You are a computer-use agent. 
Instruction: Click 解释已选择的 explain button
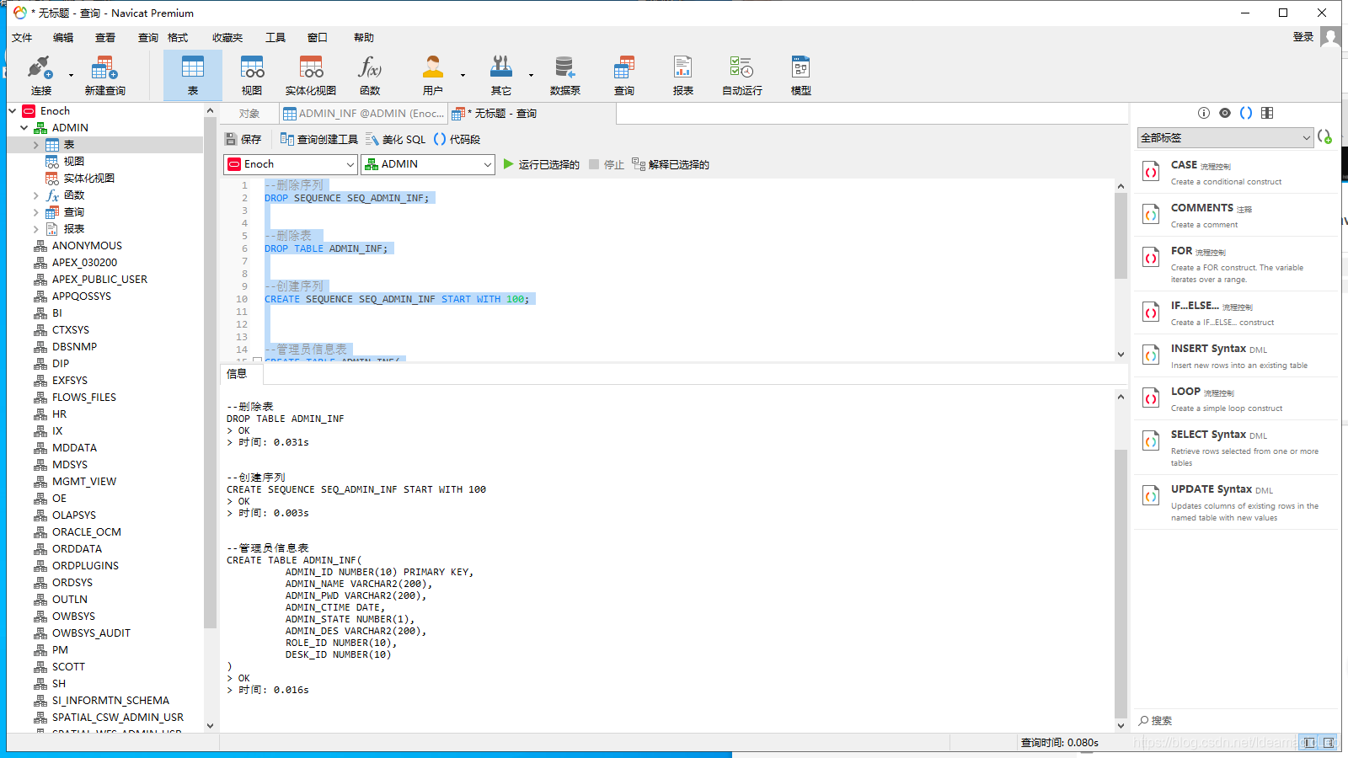pyautogui.click(x=671, y=164)
